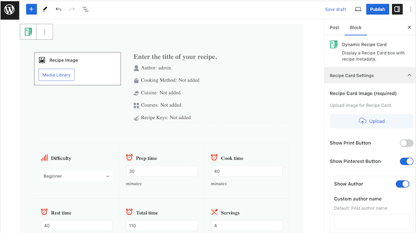Click the Prep time input field
Viewport: 416px width, 233px height.
[x=162, y=171]
